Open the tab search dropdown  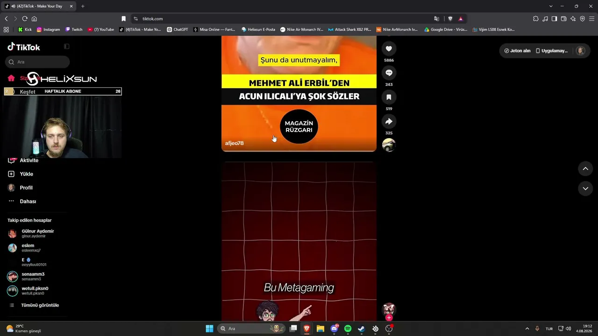click(x=551, y=6)
